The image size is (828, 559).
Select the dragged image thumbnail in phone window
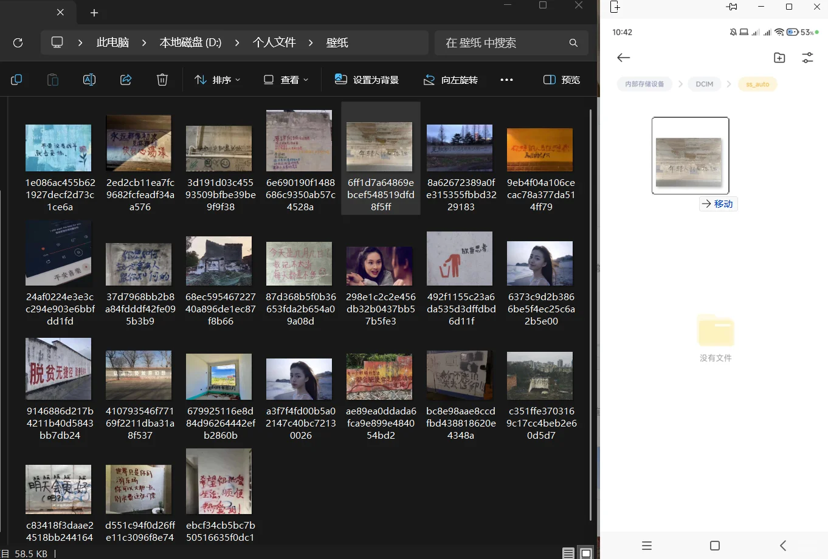click(690, 156)
